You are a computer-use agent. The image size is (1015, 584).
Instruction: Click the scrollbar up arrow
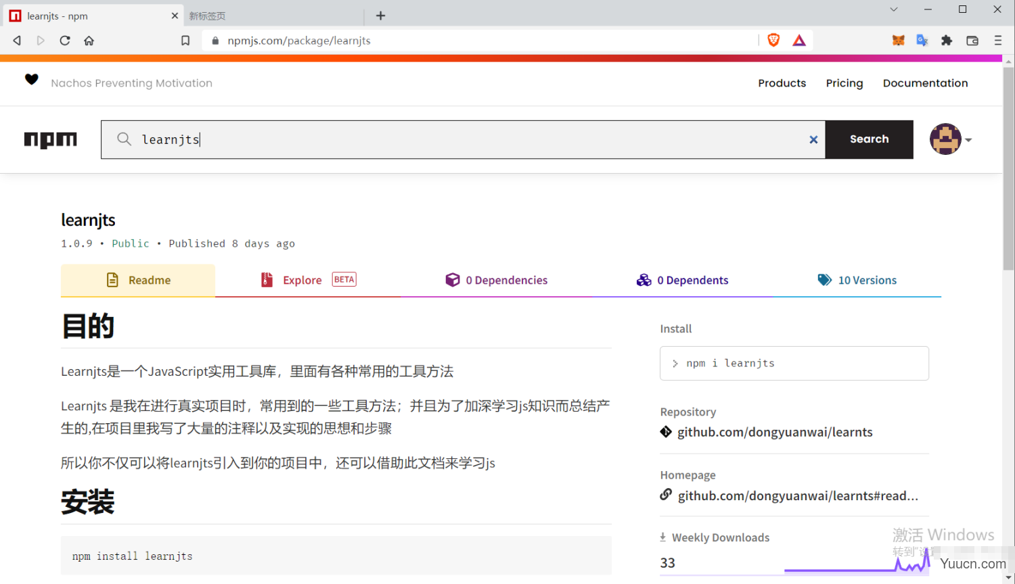pos(1008,62)
